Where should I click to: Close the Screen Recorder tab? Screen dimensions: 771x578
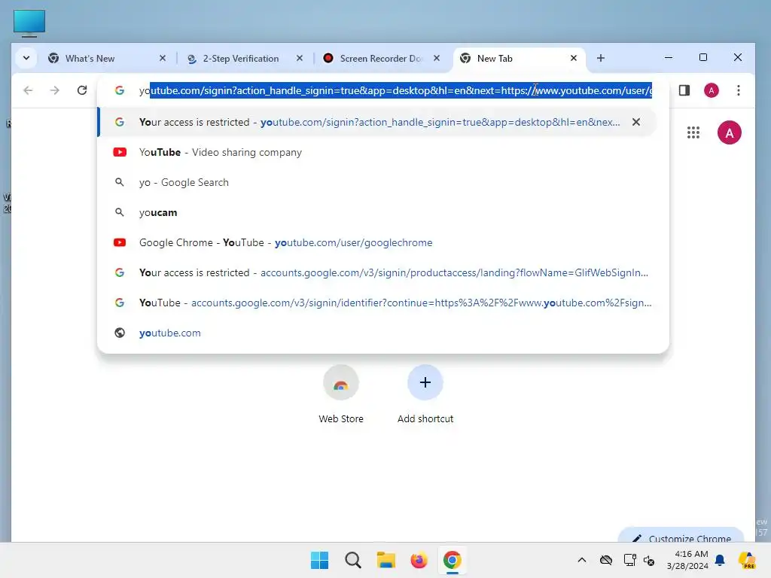click(x=437, y=58)
